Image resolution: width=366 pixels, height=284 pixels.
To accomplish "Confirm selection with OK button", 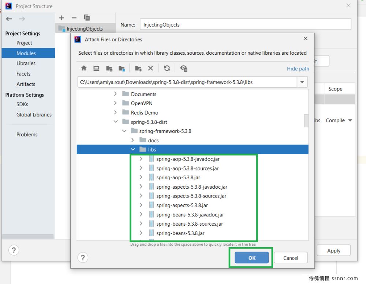I will click(x=252, y=258).
